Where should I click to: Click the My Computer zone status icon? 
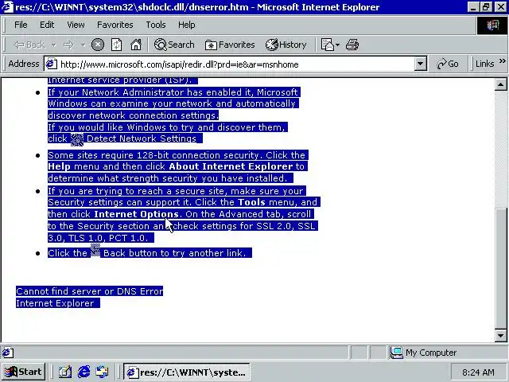click(x=396, y=353)
